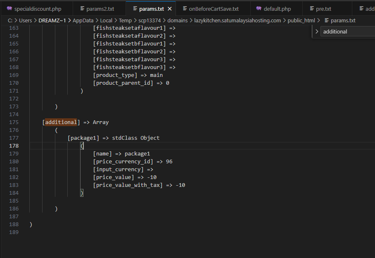Select the pre.txt tab
The width and height of the screenshot is (375, 258).
click(323, 9)
